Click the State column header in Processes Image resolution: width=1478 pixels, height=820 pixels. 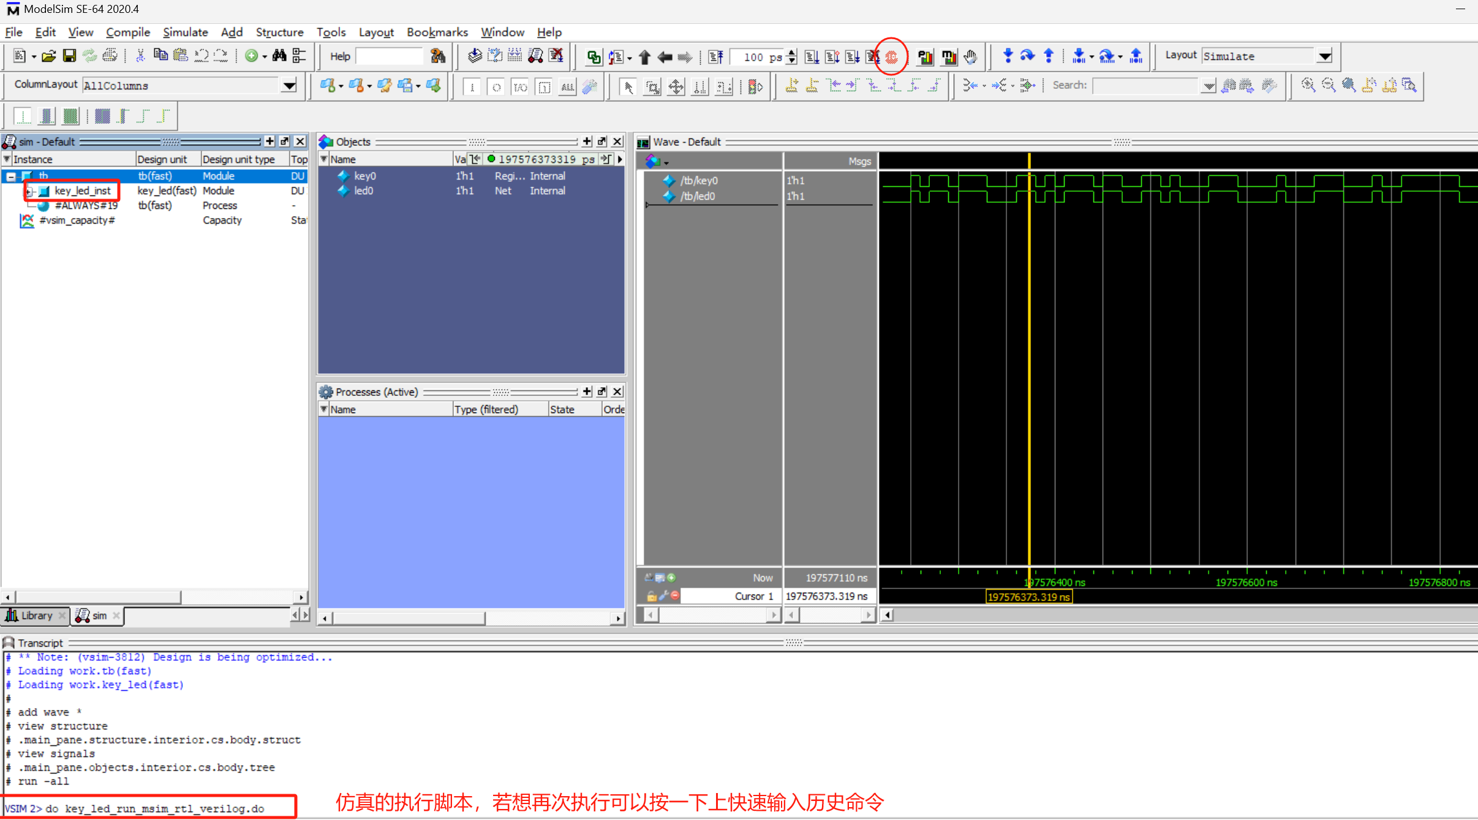point(575,409)
